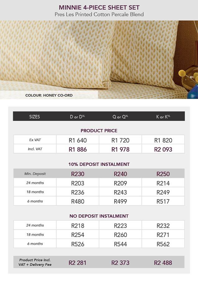Image resolution: width=198 pixels, height=281 pixels.
Task: Select the R1 978 Incl. VAT price
Action: [x=120, y=149]
